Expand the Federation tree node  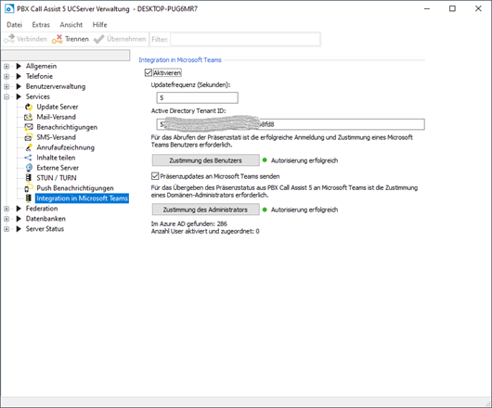(x=6, y=209)
